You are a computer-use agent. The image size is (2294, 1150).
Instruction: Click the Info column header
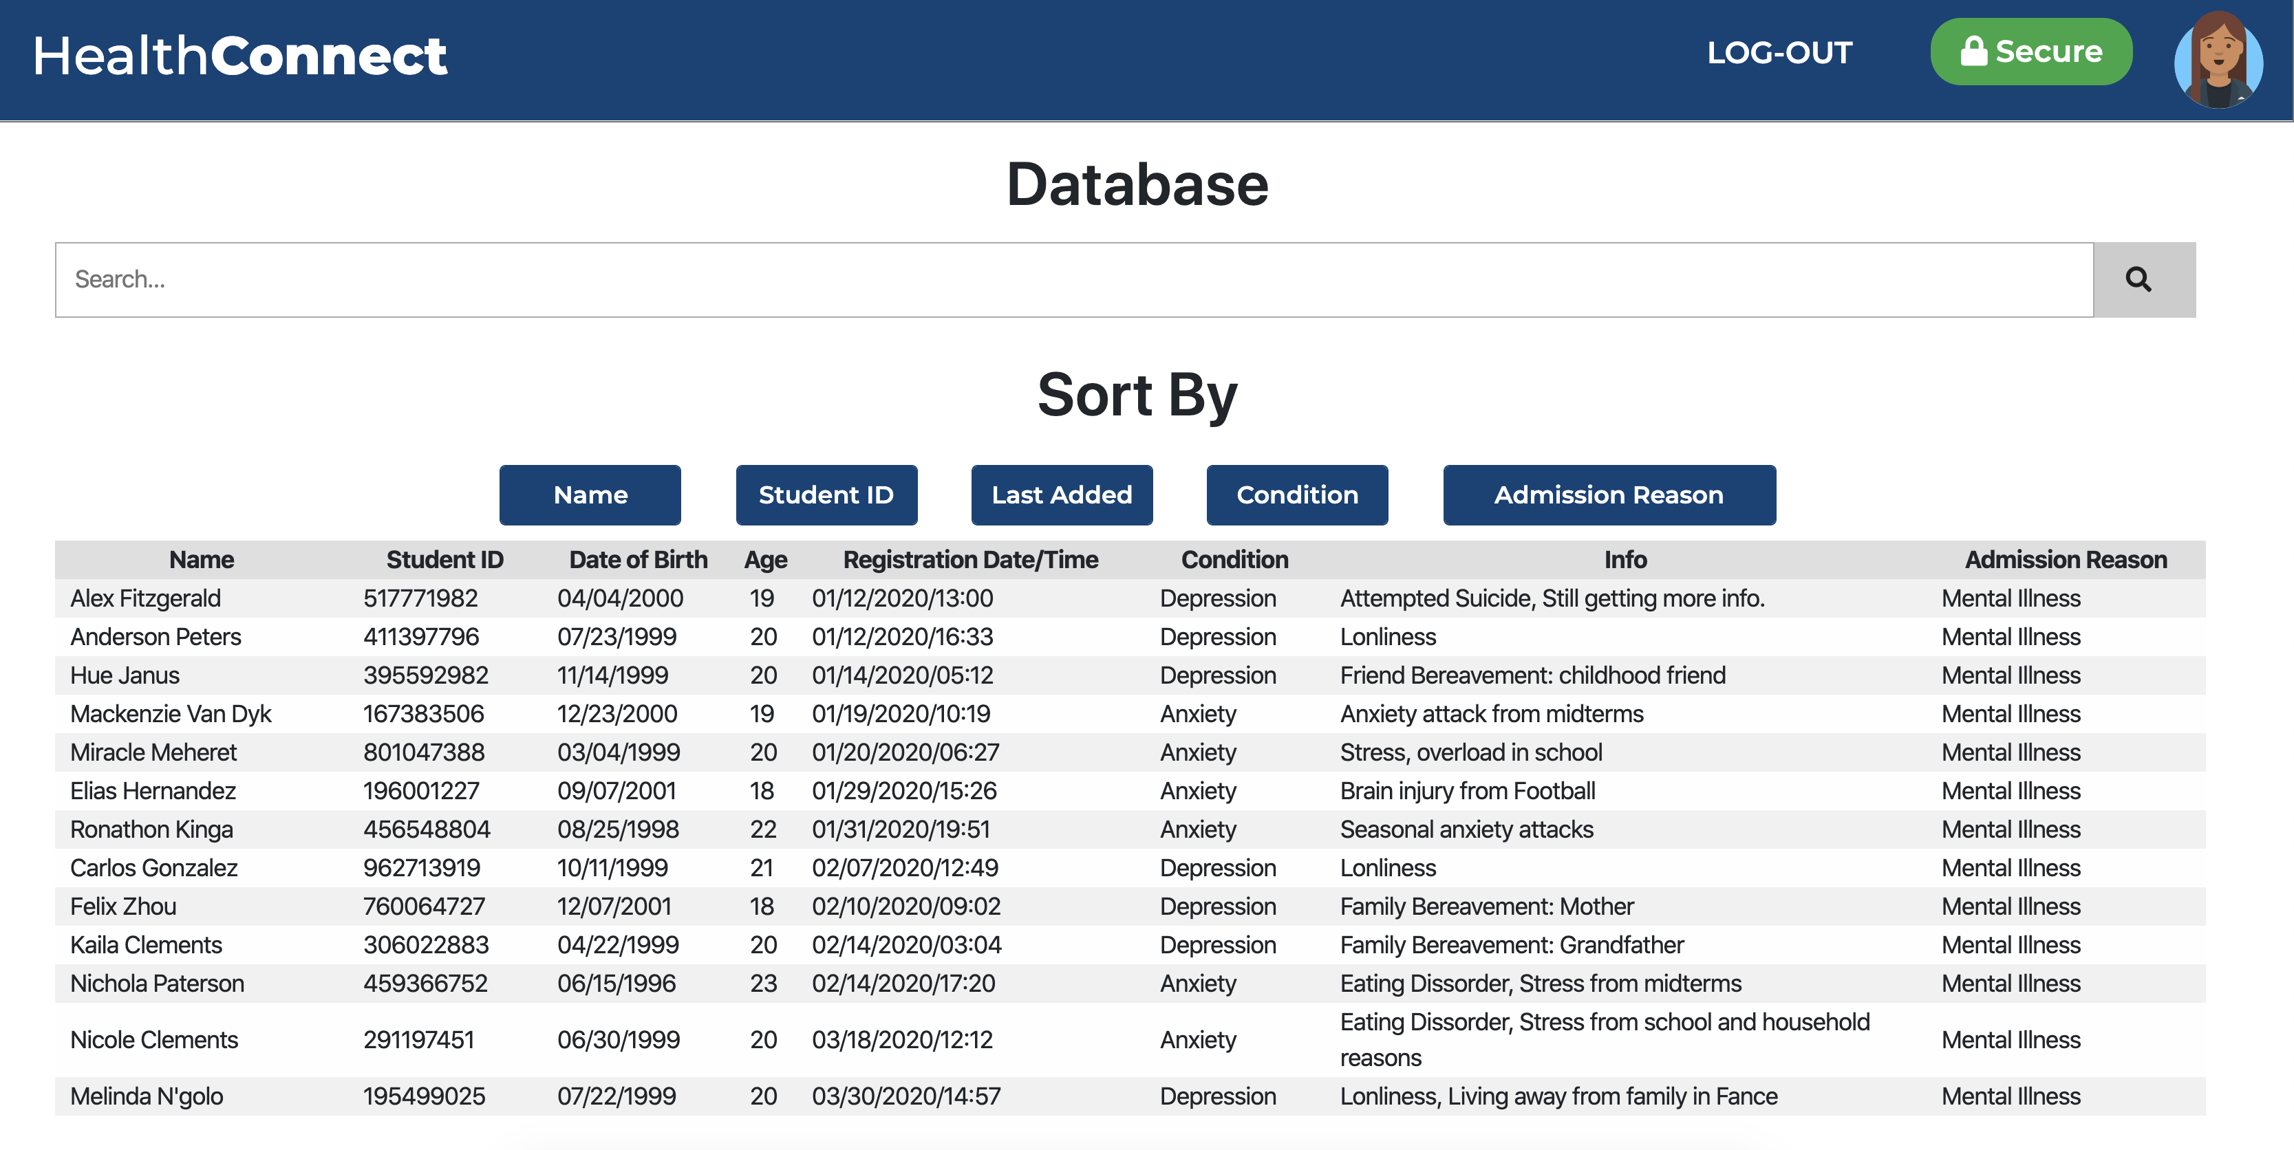(1625, 559)
